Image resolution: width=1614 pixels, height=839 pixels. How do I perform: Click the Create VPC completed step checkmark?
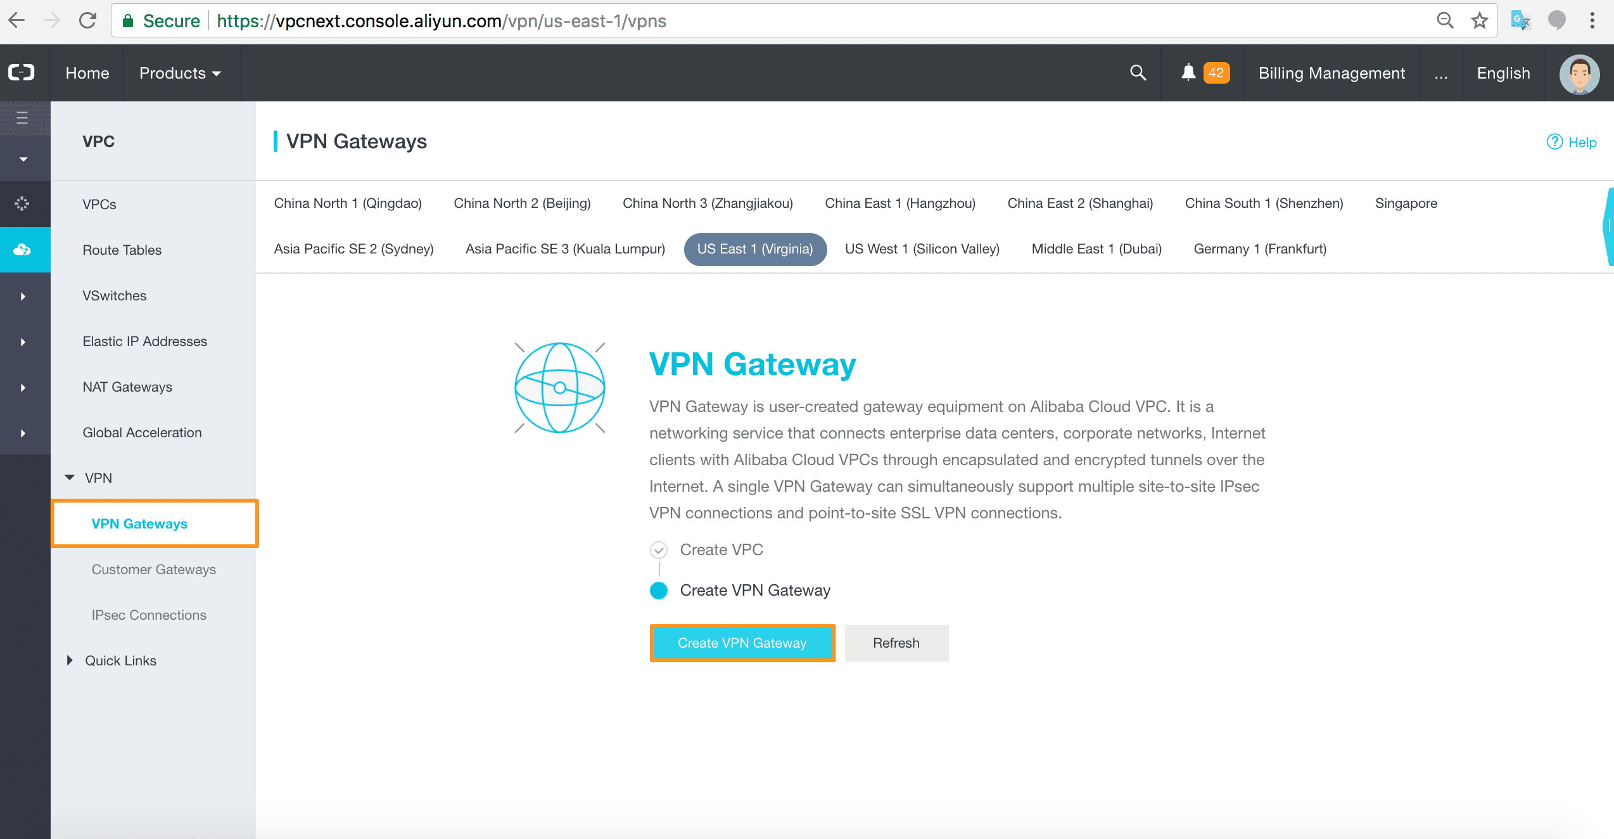coord(659,549)
